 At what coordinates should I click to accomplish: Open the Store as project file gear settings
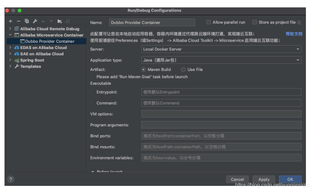coord(299,22)
